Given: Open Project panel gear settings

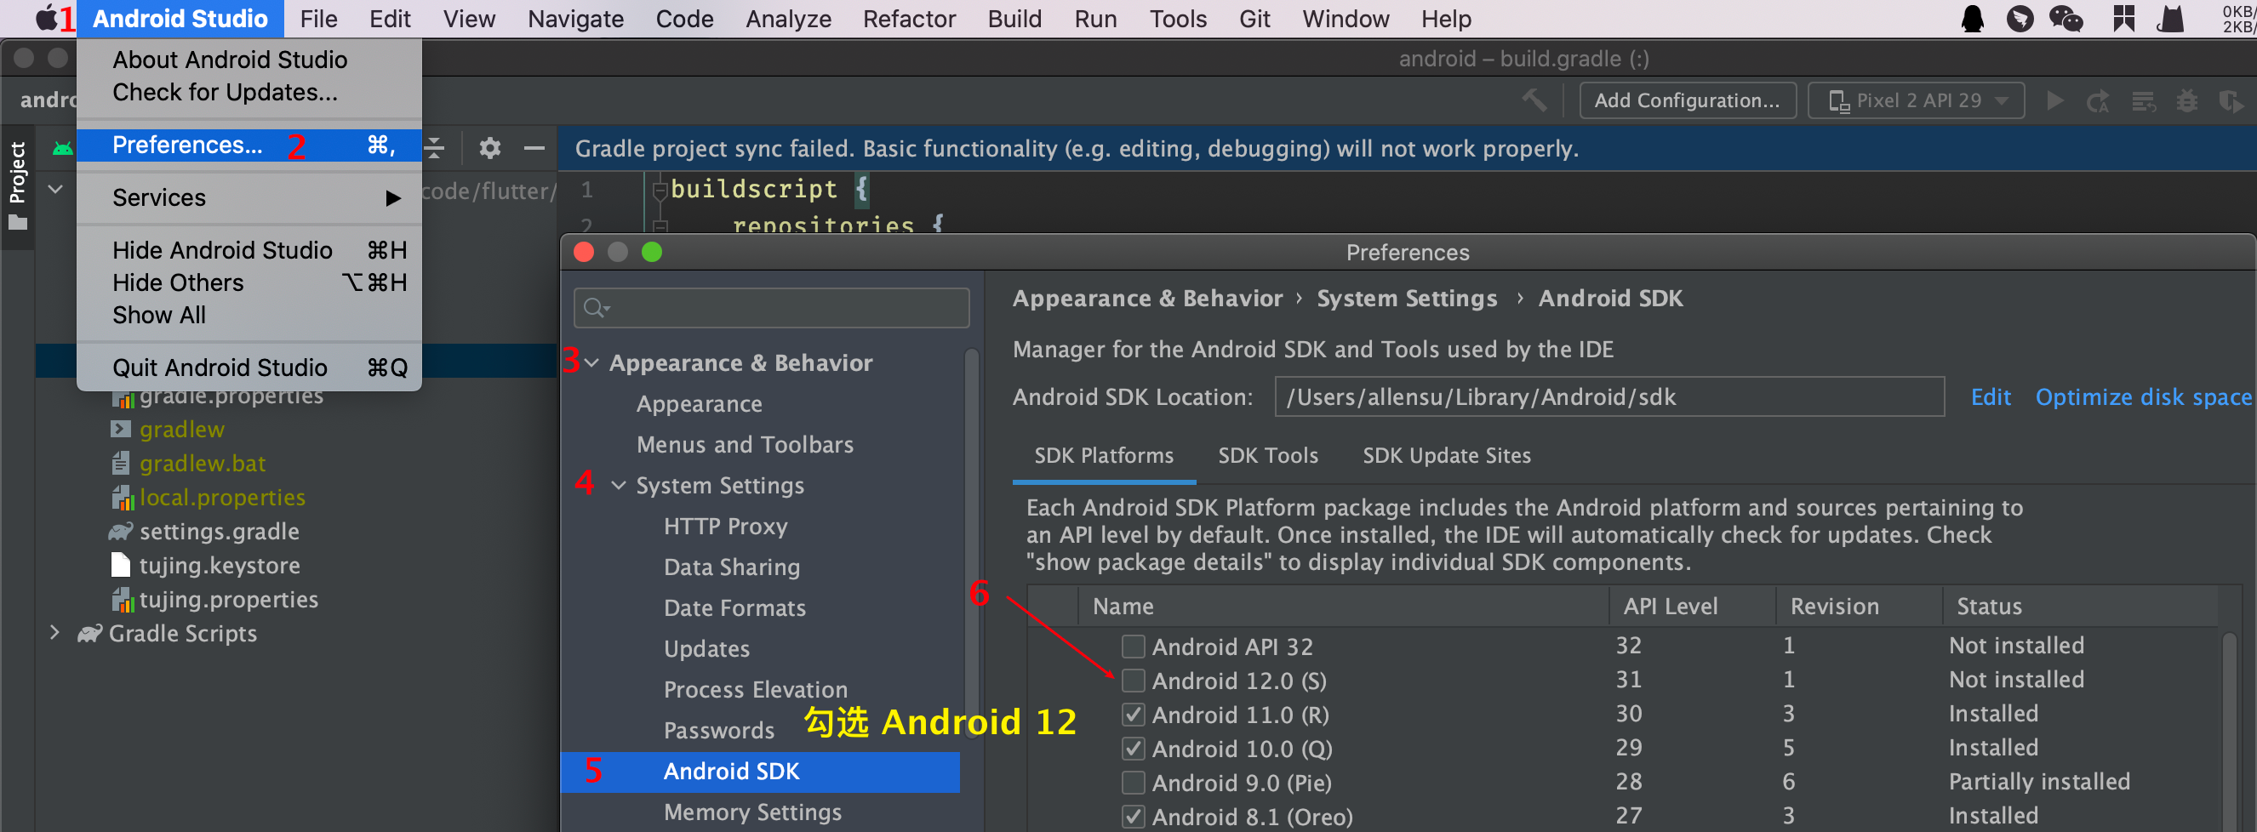Looking at the screenshot, I should click(489, 148).
